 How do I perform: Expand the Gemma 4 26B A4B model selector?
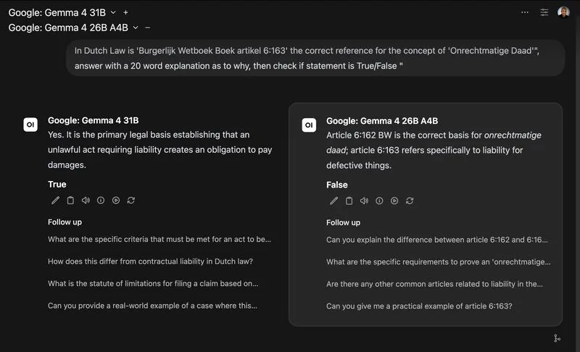136,28
